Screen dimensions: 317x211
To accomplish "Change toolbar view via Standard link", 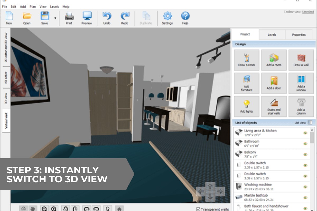I will click(x=307, y=12).
